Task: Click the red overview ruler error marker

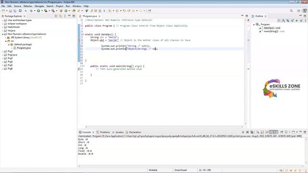Action: coord(248,40)
